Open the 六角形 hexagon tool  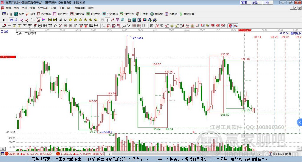point(171,14)
